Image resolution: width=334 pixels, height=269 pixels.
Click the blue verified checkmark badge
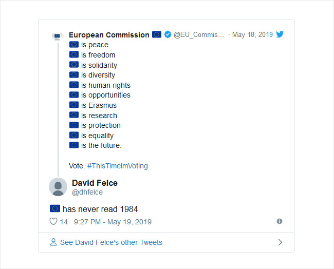pos(168,34)
